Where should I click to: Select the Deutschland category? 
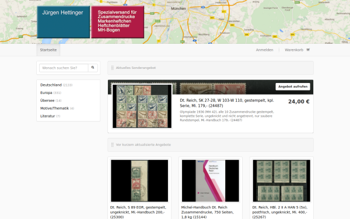click(x=51, y=85)
